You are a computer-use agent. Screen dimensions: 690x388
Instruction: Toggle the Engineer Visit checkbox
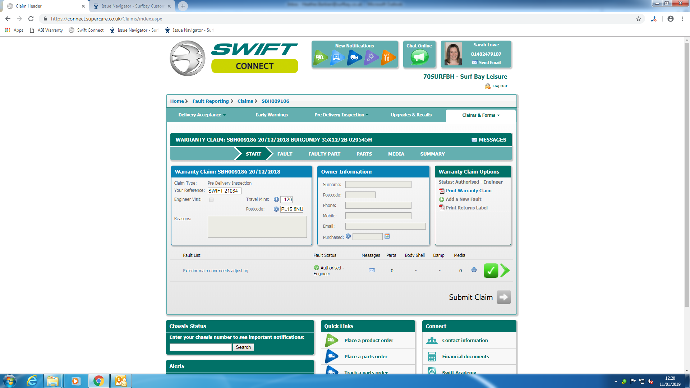211,200
